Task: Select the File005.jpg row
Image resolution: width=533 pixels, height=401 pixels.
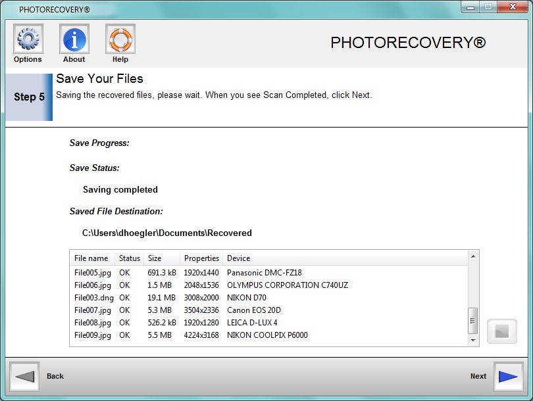Action: click(268, 273)
